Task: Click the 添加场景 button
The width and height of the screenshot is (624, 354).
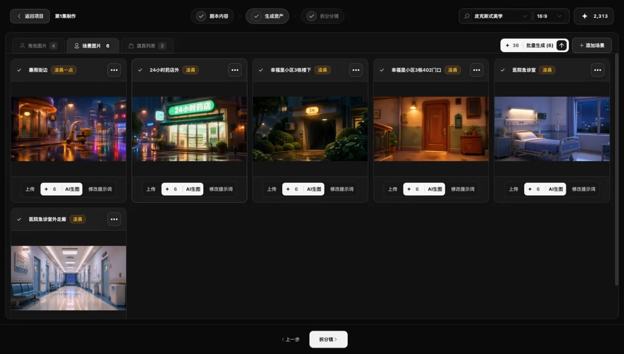Action: pos(592,45)
